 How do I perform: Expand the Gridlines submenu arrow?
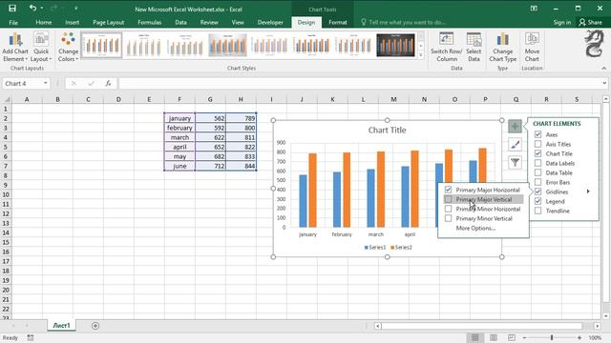[588, 192]
